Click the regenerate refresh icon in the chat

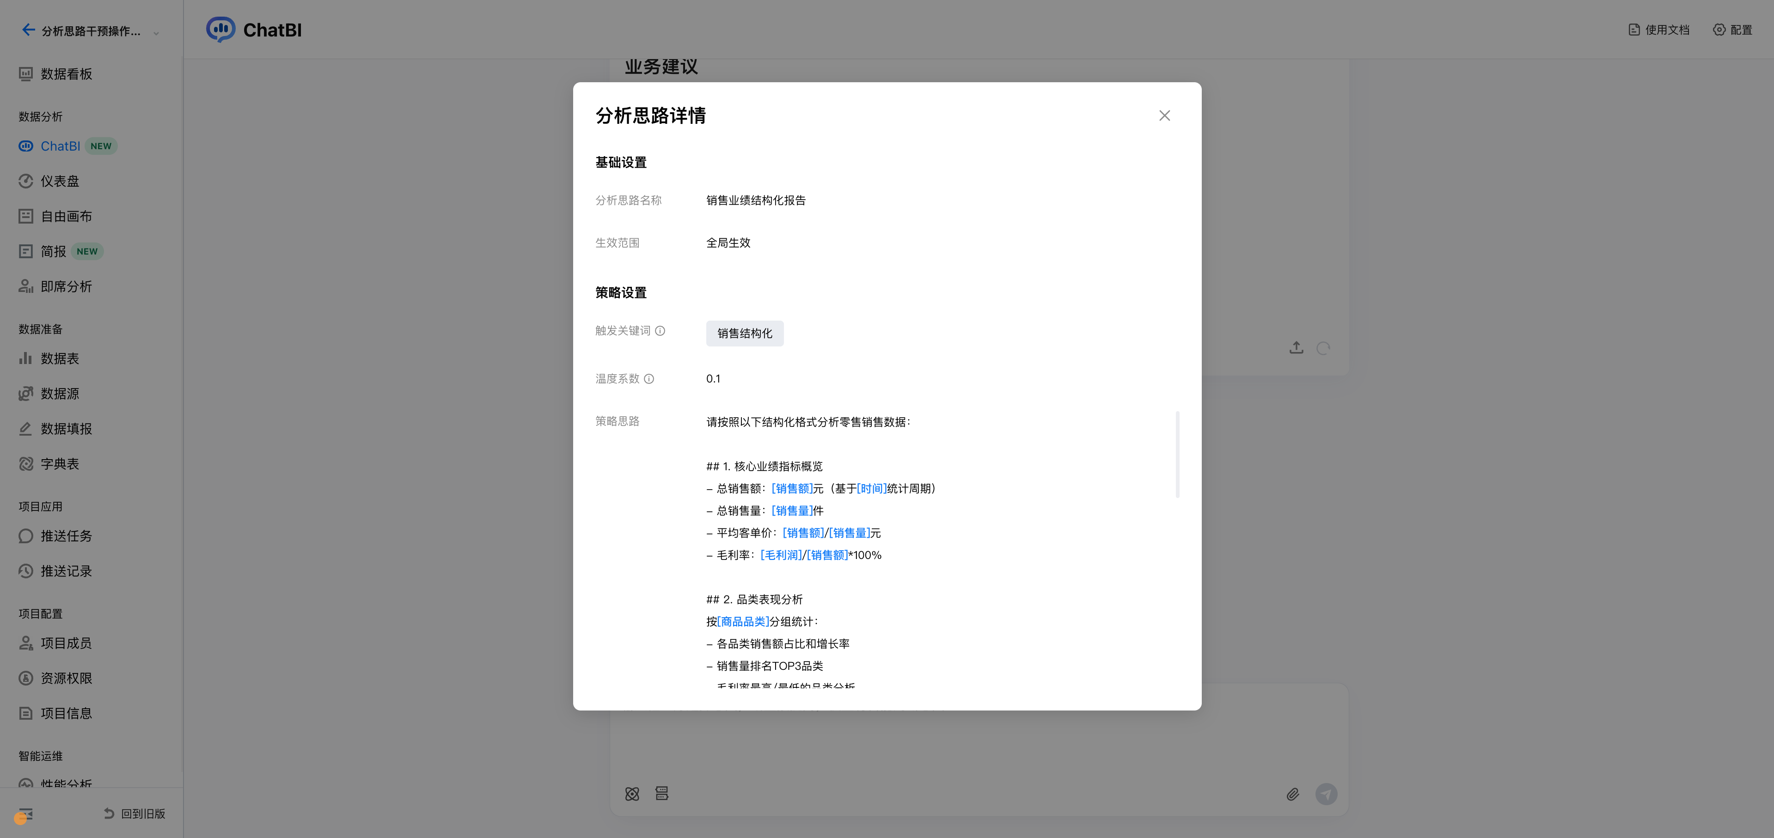click(1323, 348)
